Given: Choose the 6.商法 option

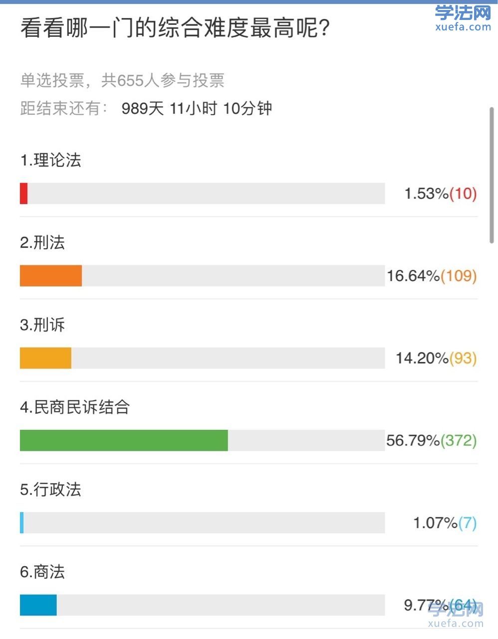Looking at the screenshot, I should tap(42, 572).
